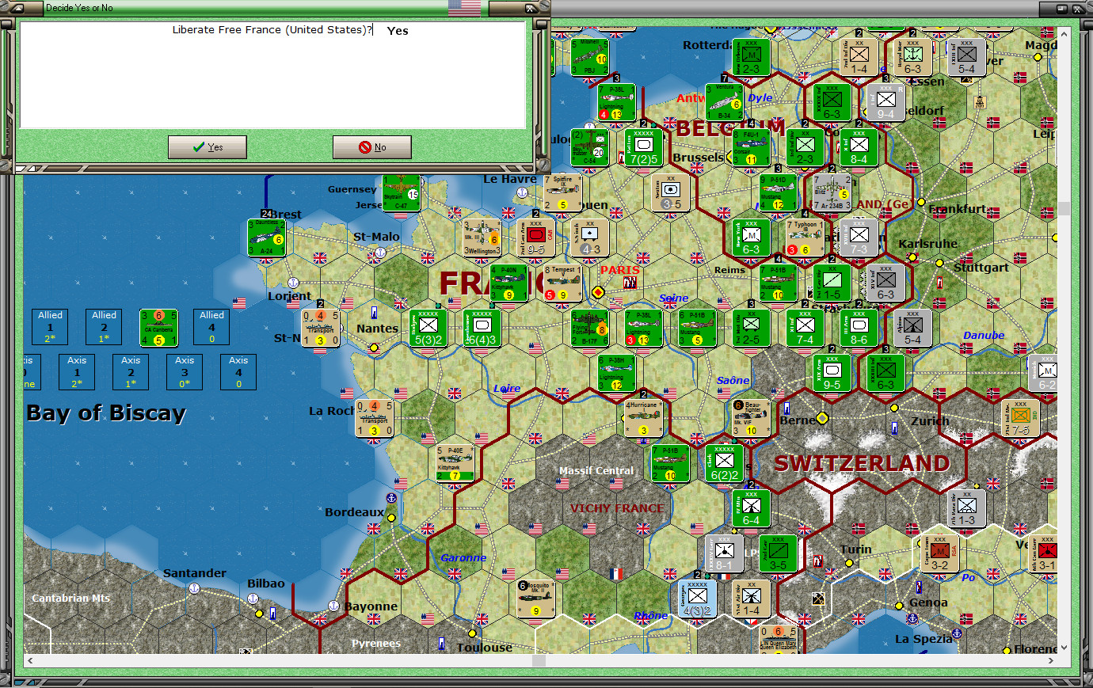Select the Cape Town 3-2 counter
Viewport: 1093px width, 688px height.
939,553
